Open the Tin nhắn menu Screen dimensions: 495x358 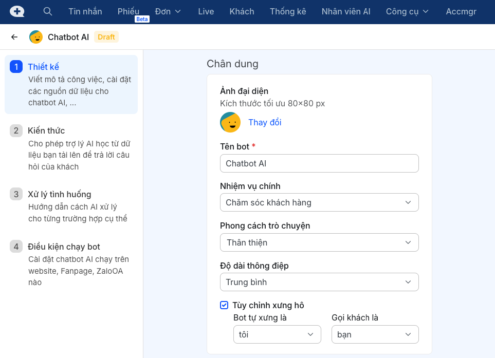(85, 11)
